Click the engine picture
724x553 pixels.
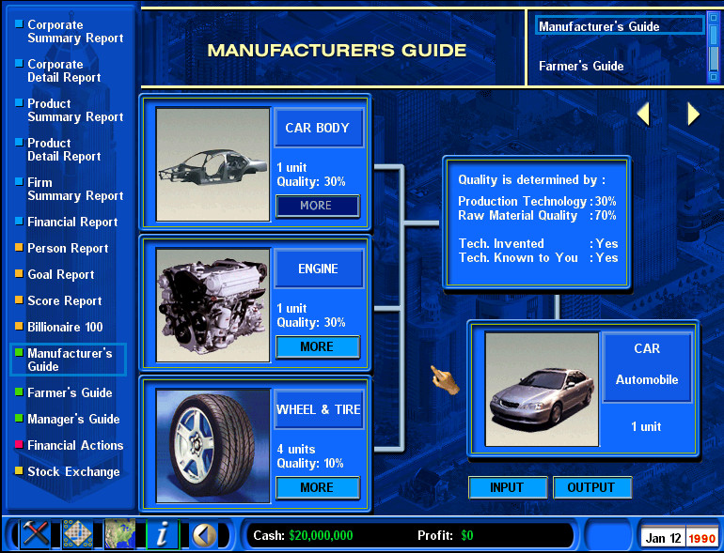[212, 305]
